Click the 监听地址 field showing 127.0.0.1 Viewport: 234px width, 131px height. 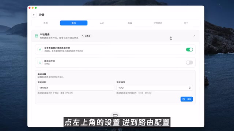coord(76,88)
